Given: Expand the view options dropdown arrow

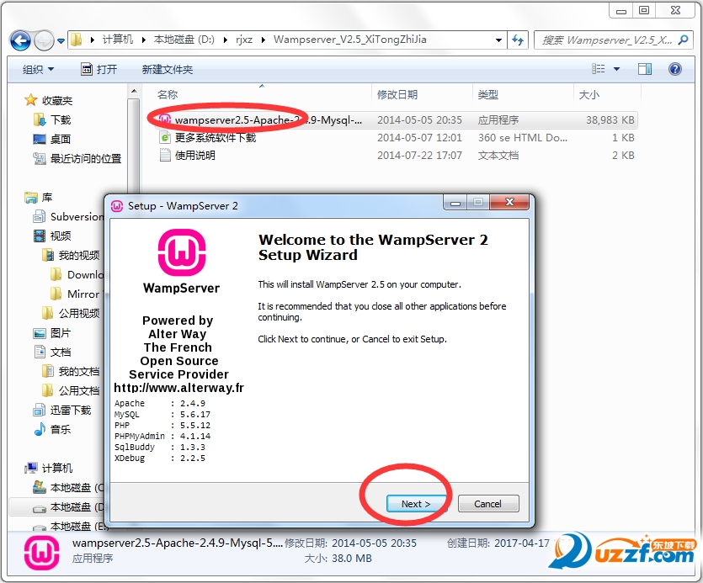Looking at the screenshot, I should (x=616, y=69).
